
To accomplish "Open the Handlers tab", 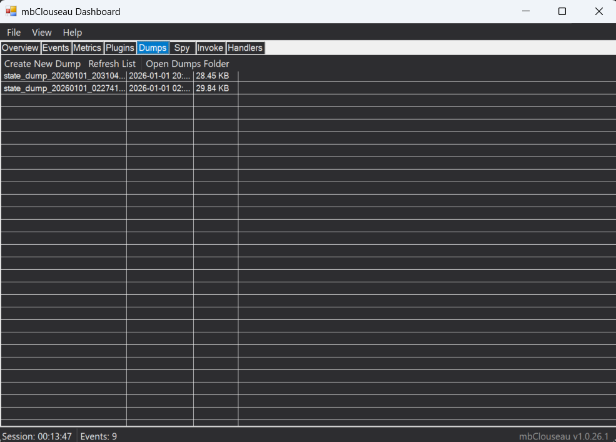I will (x=245, y=48).
